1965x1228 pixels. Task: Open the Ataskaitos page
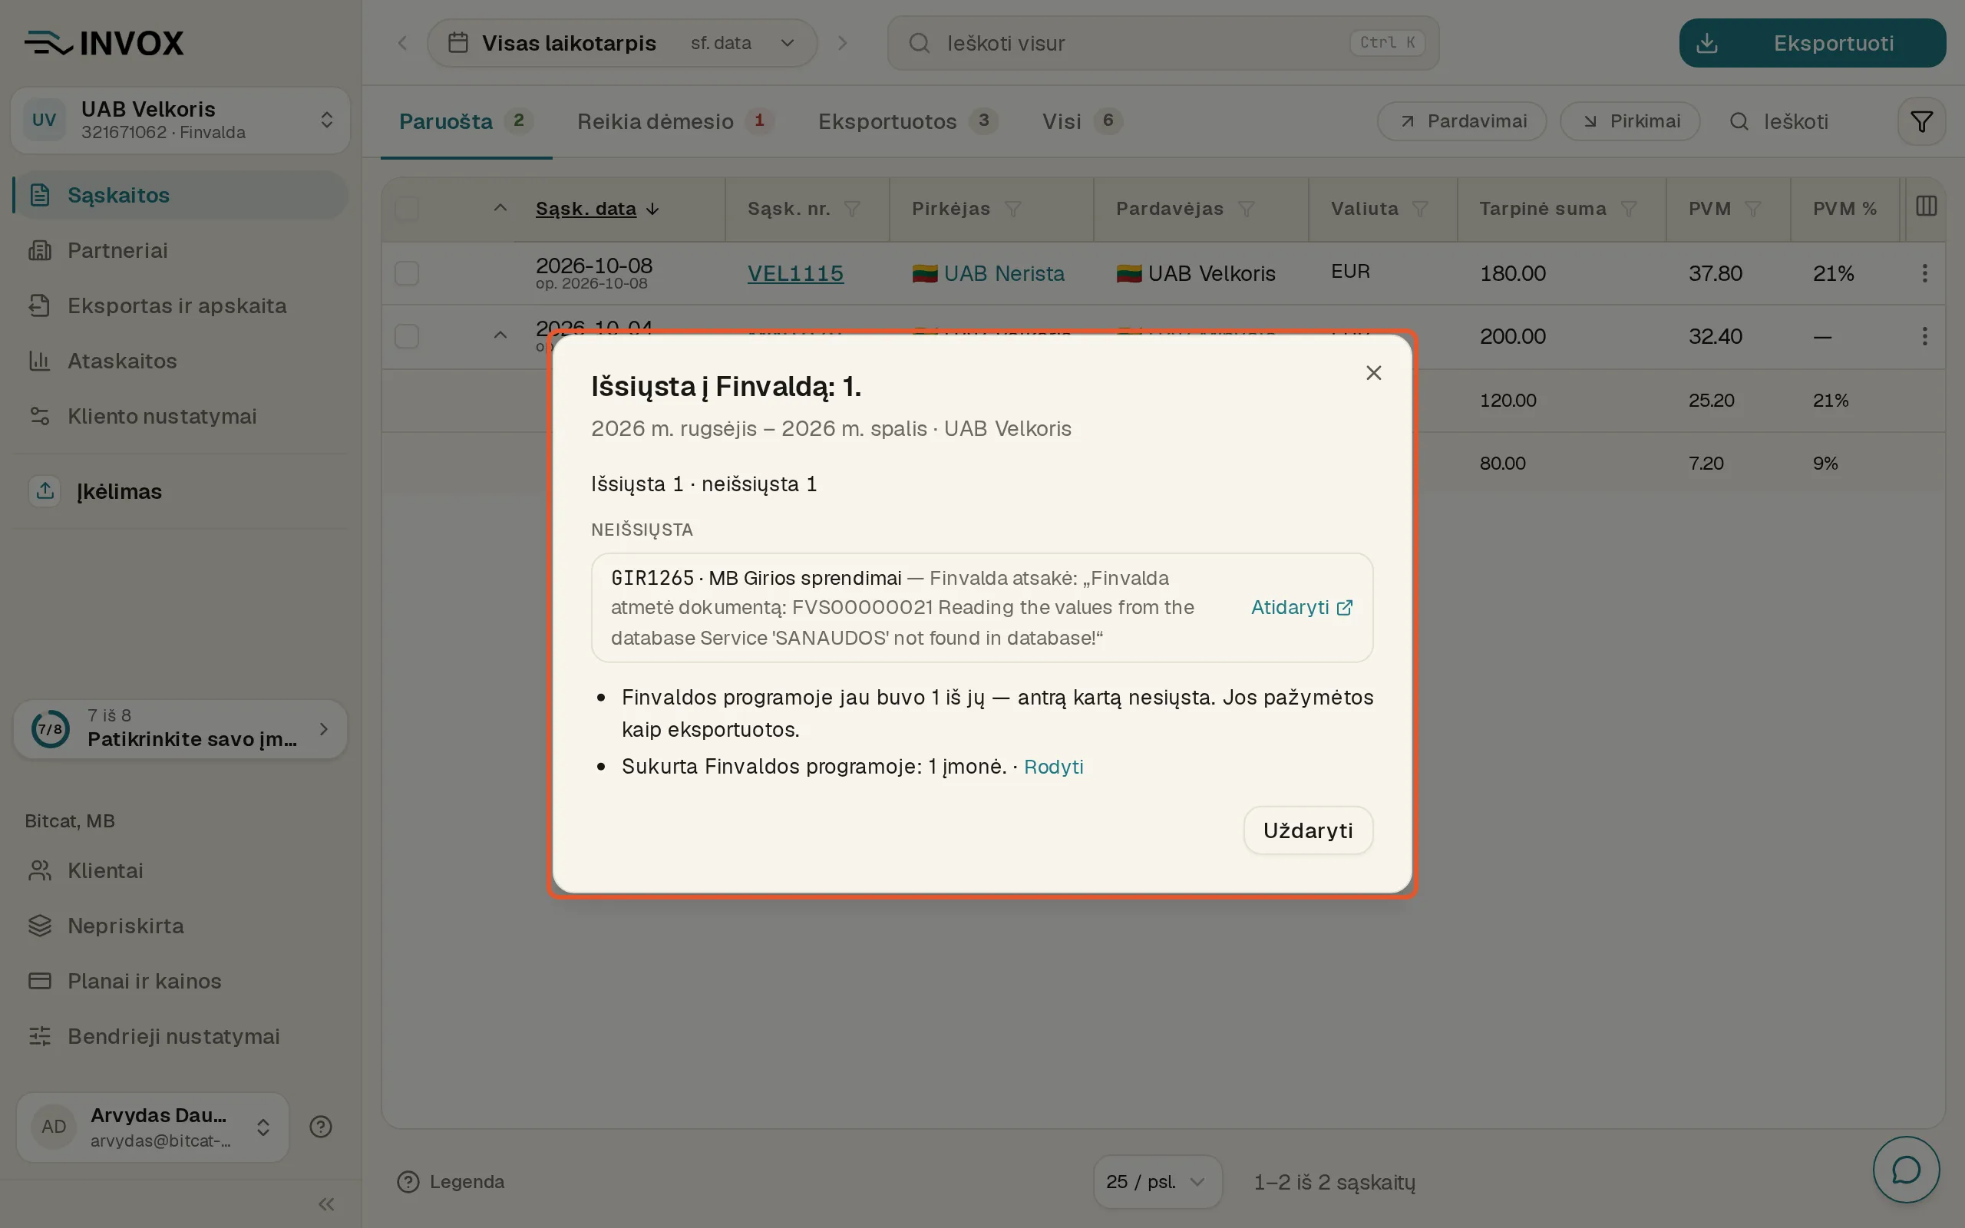pos(180,361)
